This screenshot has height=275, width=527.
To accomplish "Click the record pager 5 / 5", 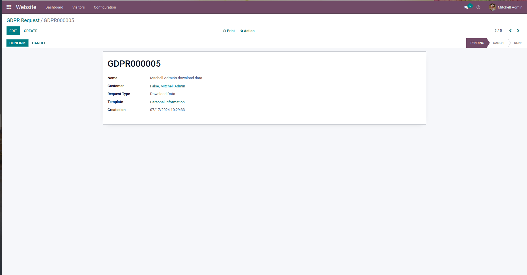I will pos(498,31).
